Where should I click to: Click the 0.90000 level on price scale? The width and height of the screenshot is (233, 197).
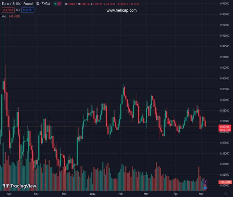[224, 78]
